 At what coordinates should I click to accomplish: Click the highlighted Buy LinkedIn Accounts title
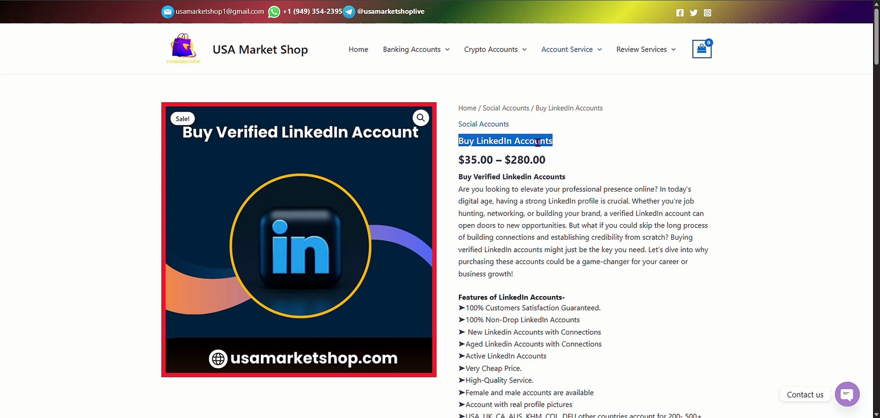pyautogui.click(x=505, y=141)
